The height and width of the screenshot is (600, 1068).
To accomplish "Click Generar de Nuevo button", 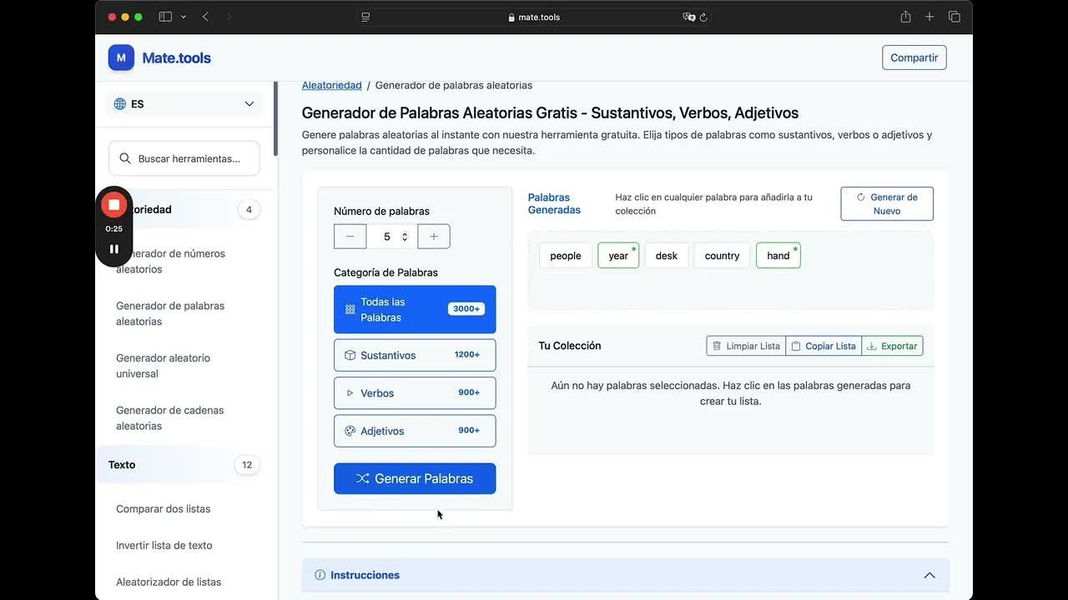I will click(x=887, y=204).
